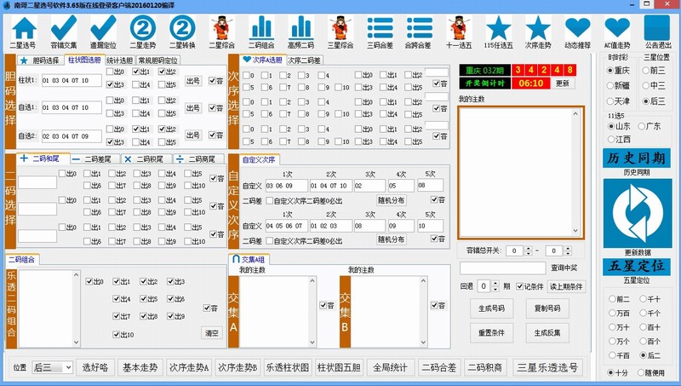
Task: Switch to the 统计选胆 tab
Action: pyautogui.click(x=119, y=60)
